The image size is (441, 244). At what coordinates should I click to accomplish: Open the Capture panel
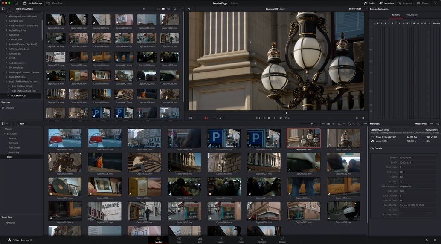[x=423, y=3]
